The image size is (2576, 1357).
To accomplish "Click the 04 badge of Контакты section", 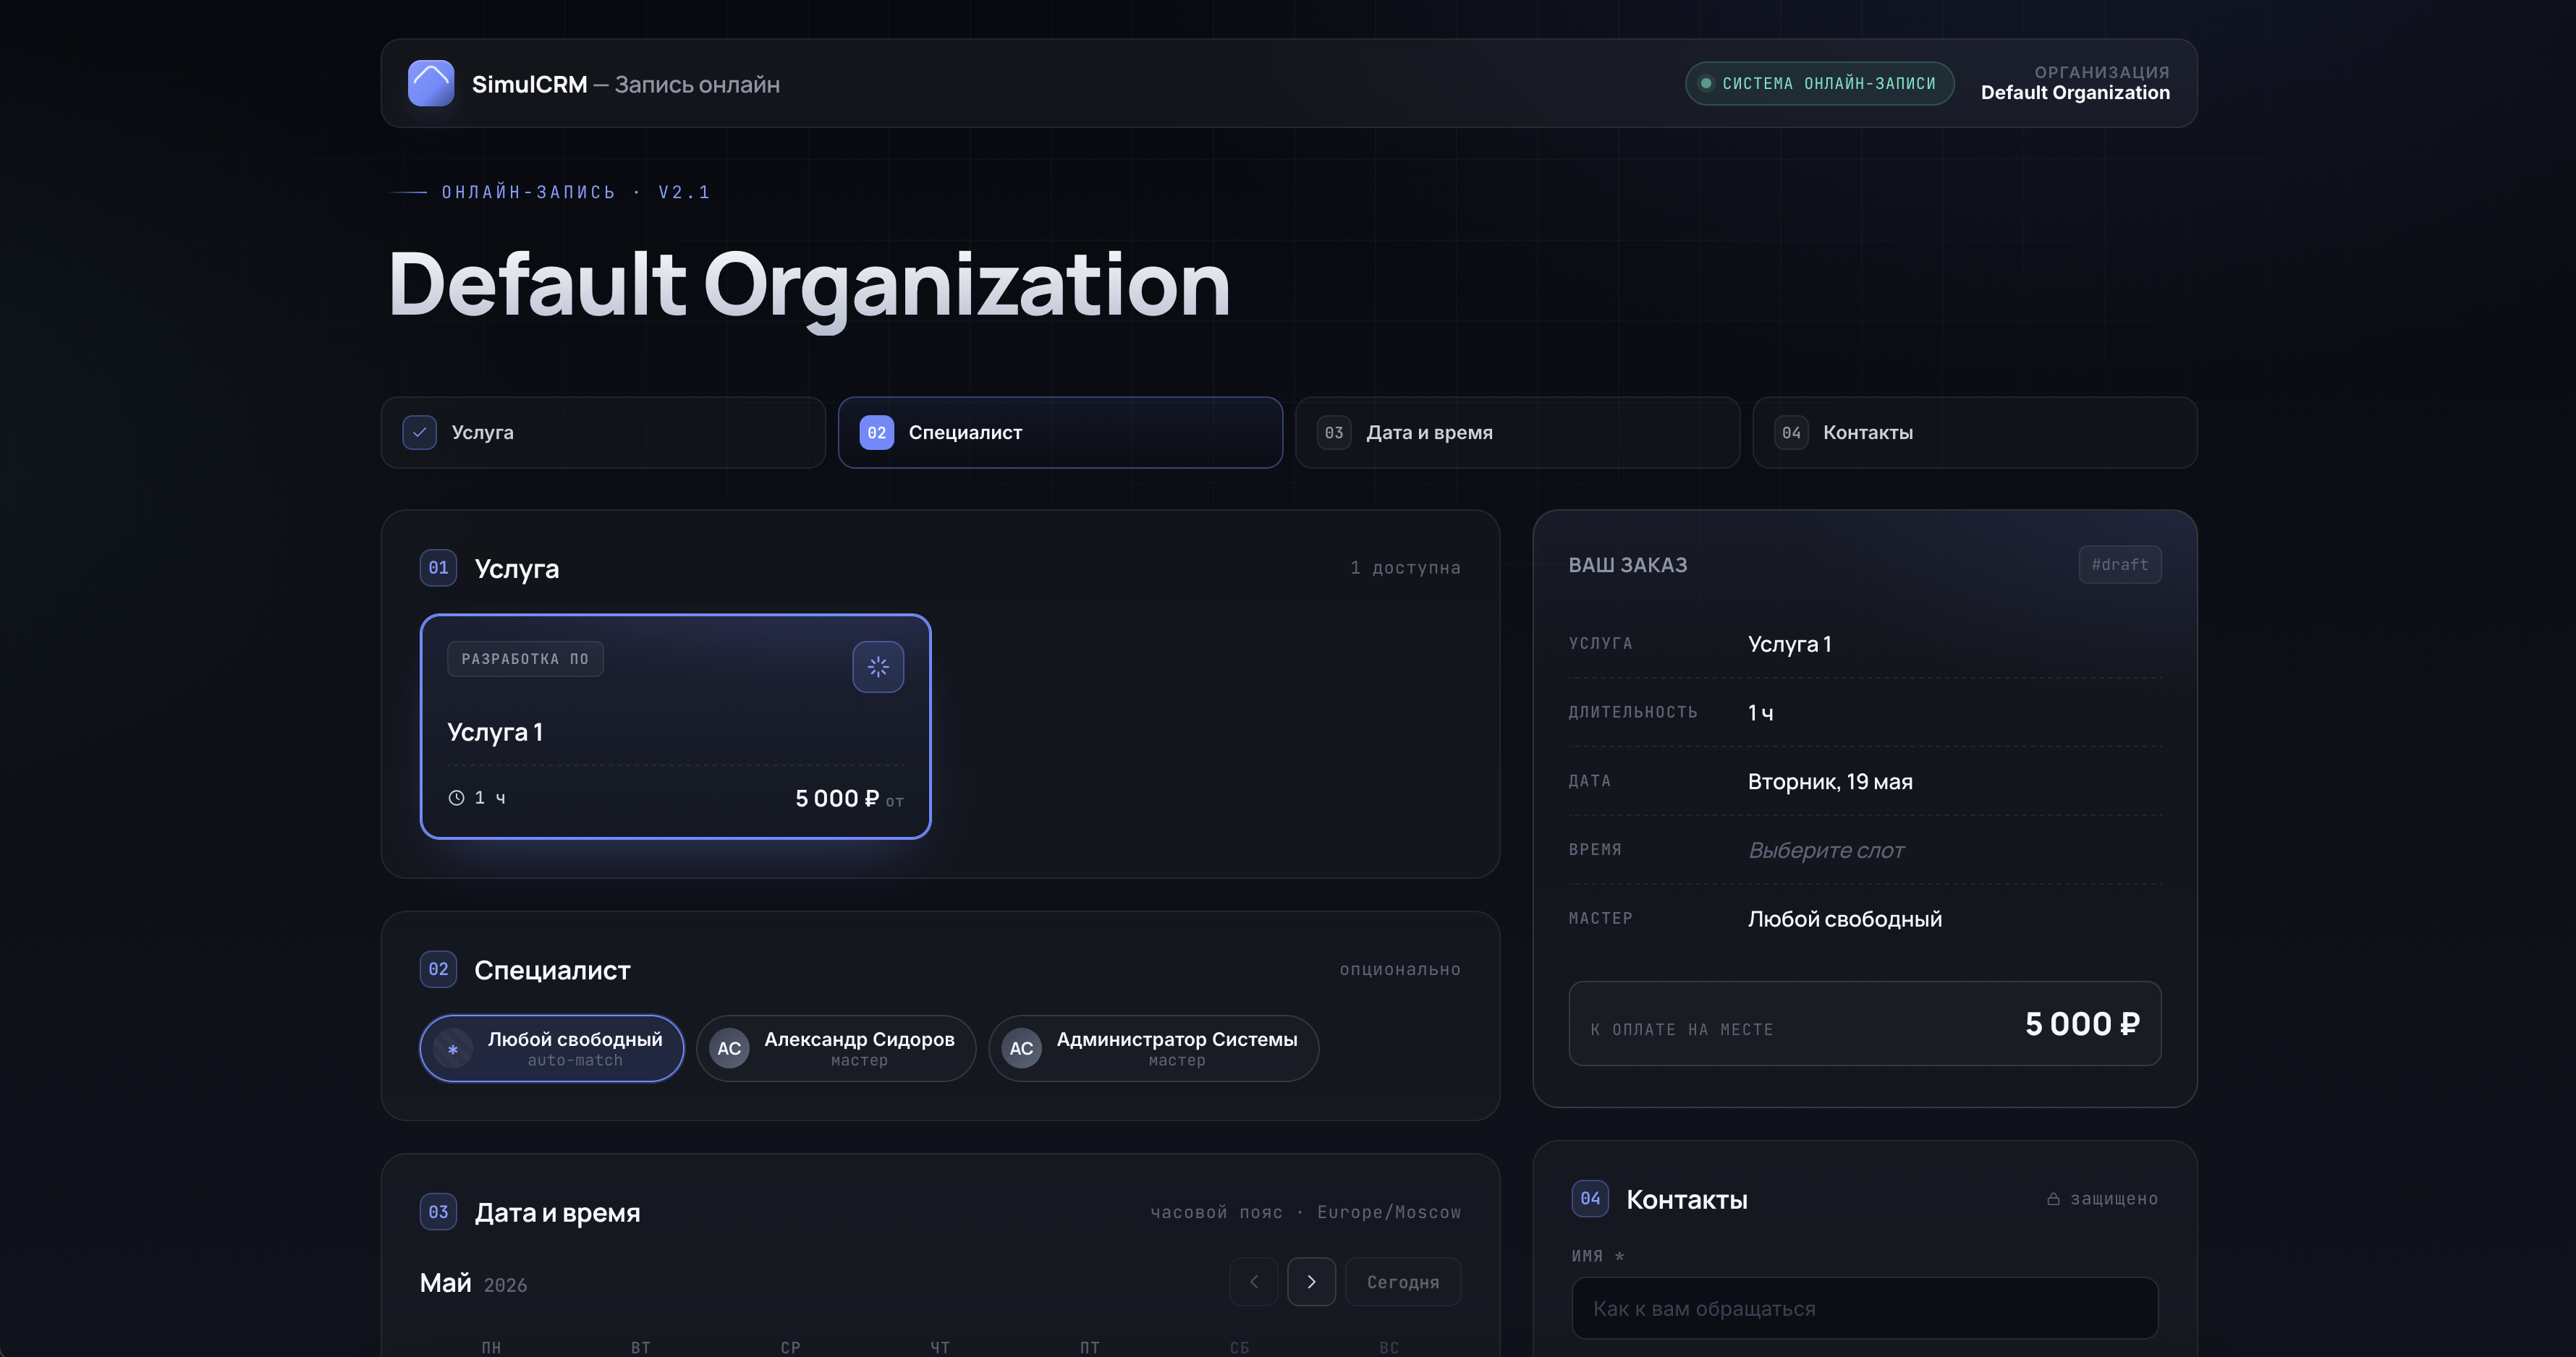I will pyautogui.click(x=1590, y=1198).
